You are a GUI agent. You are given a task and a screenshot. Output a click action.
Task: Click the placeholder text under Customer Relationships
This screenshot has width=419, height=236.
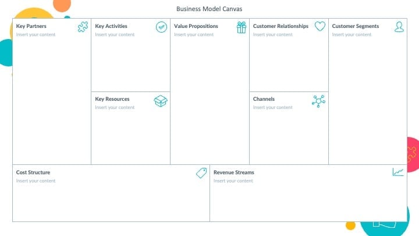click(x=272, y=34)
